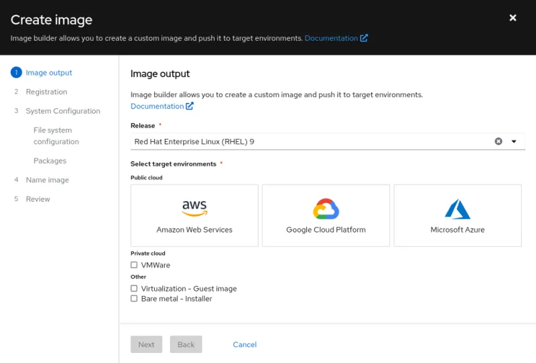Click external link icon in header
This screenshot has height=363, width=536.
tap(364, 38)
